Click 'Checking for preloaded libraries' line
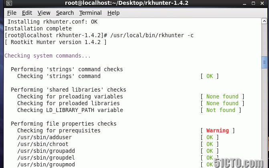 point(69,103)
